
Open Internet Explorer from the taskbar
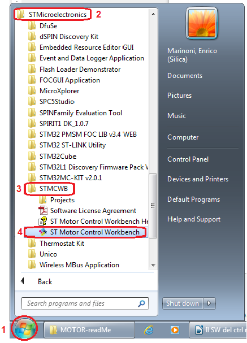149,329
